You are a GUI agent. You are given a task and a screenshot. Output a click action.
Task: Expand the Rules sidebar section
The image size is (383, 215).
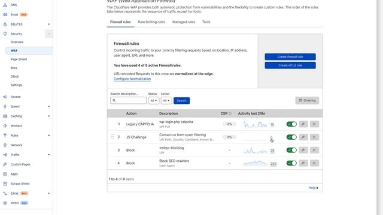point(49,136)
